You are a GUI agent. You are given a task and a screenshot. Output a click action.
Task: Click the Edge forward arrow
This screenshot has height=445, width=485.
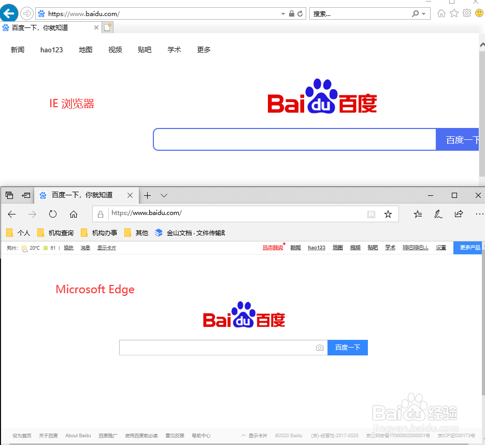coord(32,214)
